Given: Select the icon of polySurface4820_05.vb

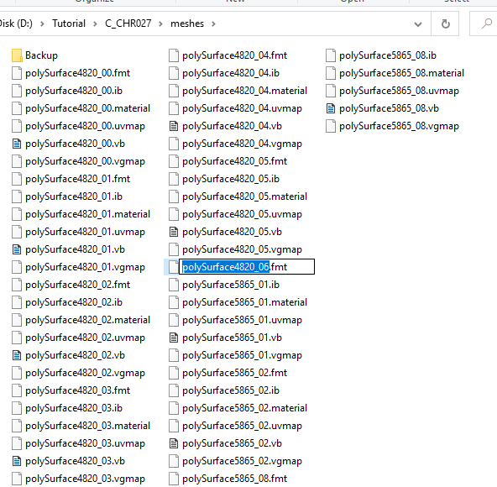Looking at the screenshot, I should pyautogui.click(x=174, y=232).
